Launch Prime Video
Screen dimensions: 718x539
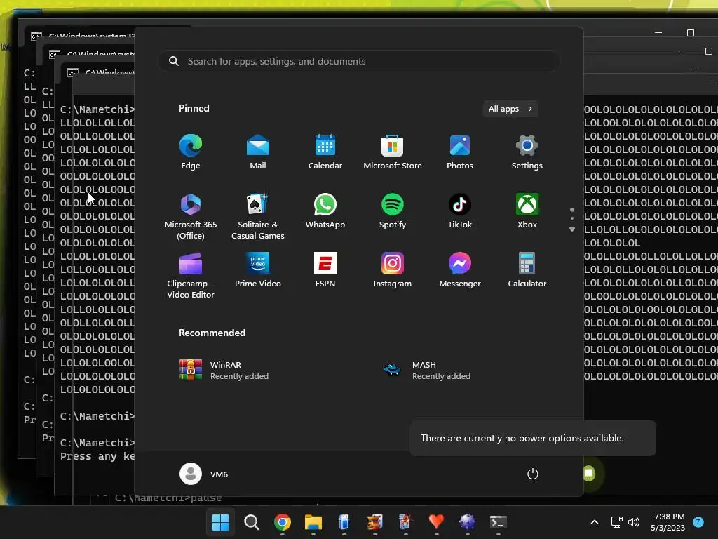tap(258, 270)
